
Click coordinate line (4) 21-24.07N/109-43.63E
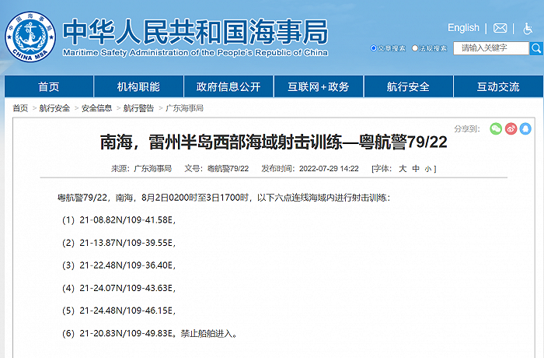point(119,288)
